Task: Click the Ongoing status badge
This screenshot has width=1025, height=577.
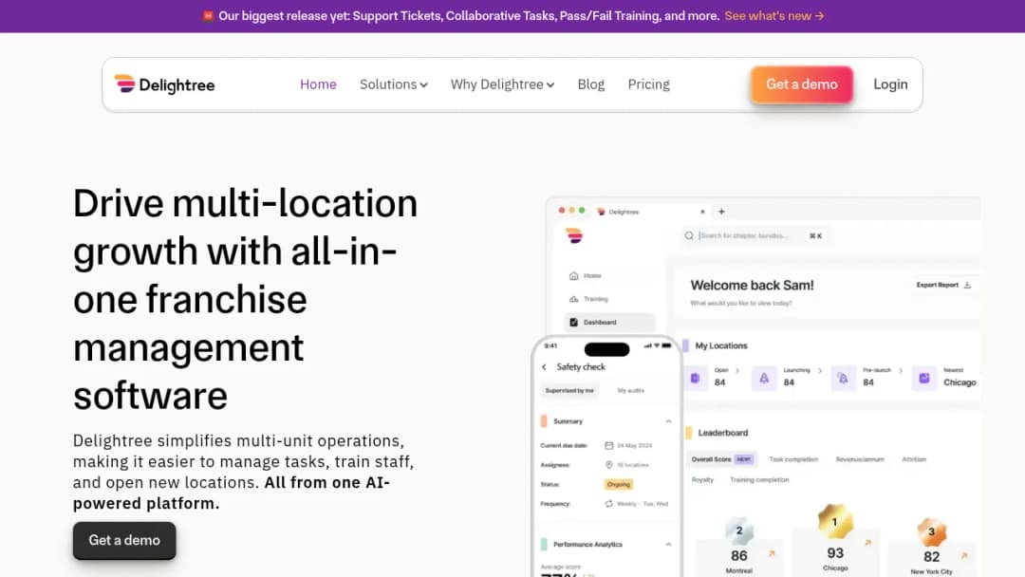Action: [x=619, y=484]
